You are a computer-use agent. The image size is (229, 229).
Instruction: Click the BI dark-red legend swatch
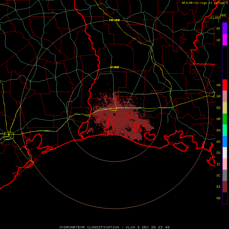coord(225,187)
